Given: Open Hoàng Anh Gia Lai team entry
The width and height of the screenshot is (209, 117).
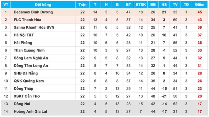Looking at the screenshot, I should 31,112.
